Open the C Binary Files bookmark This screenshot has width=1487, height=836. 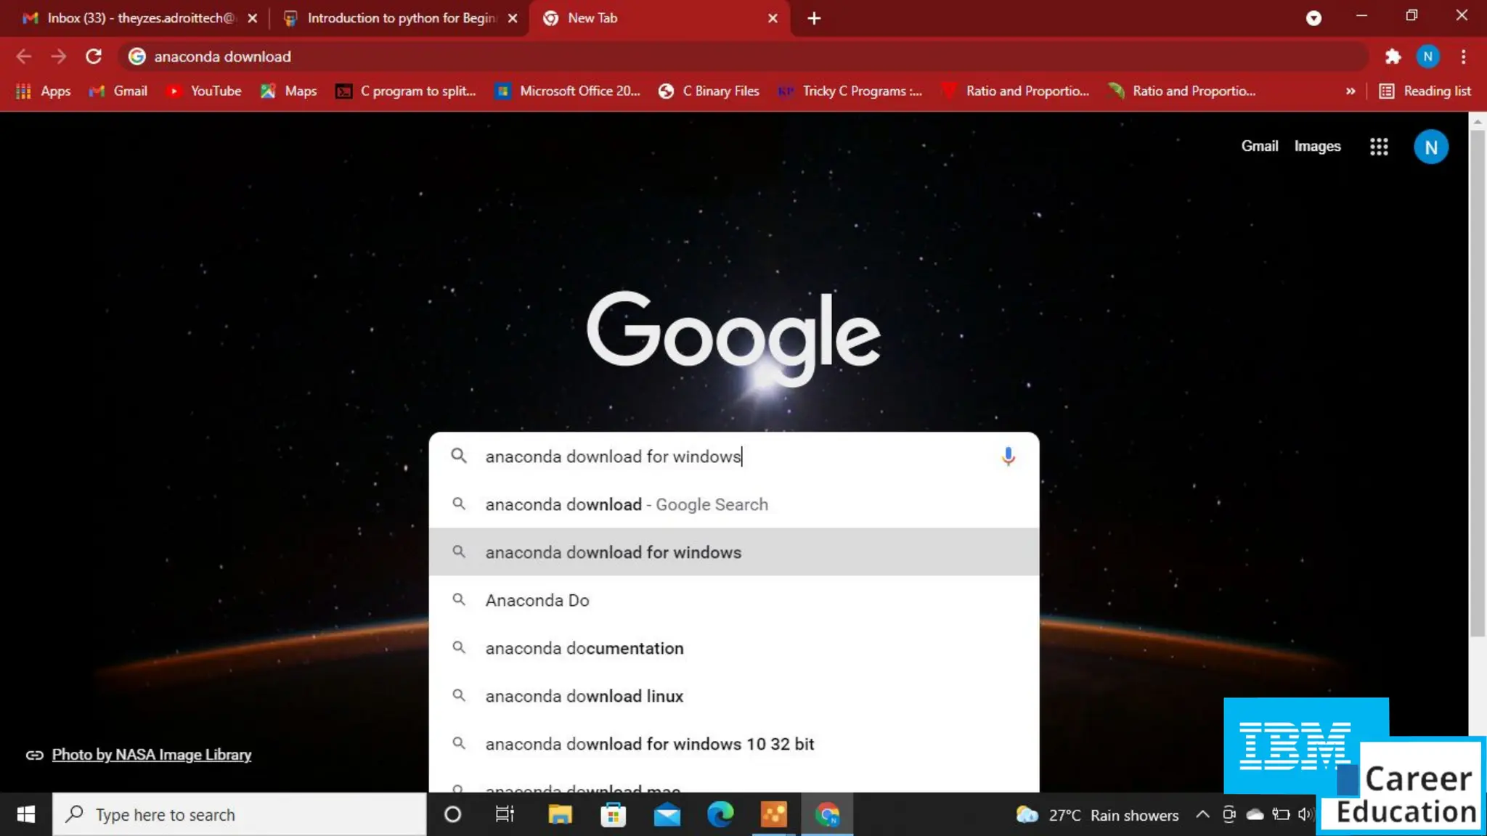(x=709, y=91)
